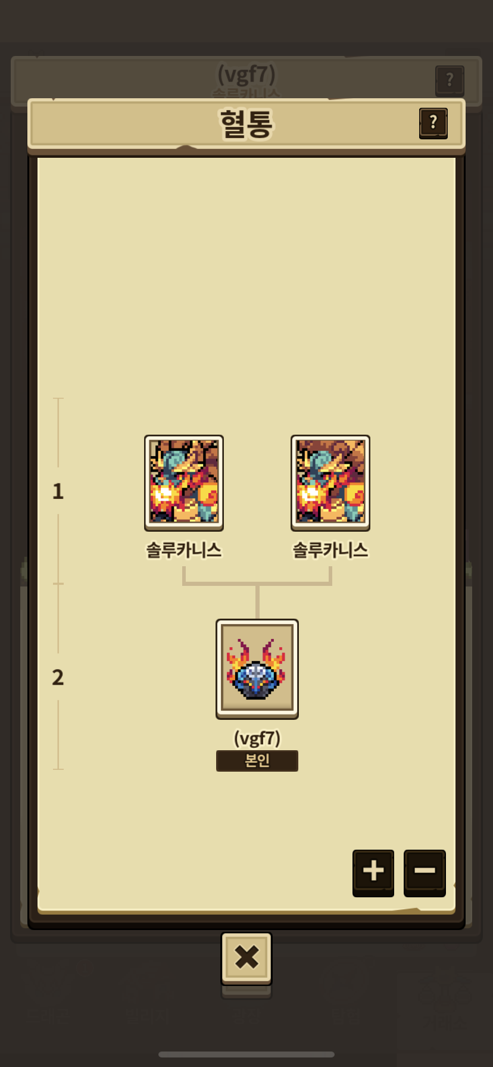
Task: Close the lineage popup with the X
Action: click(246, 958)
